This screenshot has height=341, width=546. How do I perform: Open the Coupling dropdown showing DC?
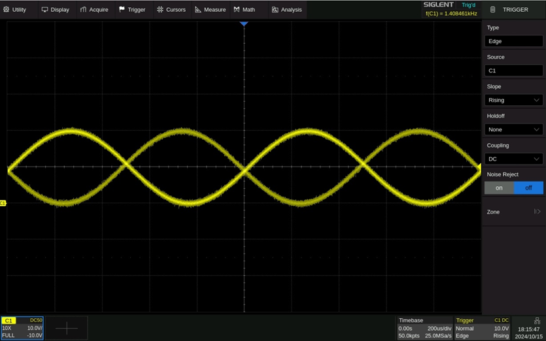[x=514, y=159]
